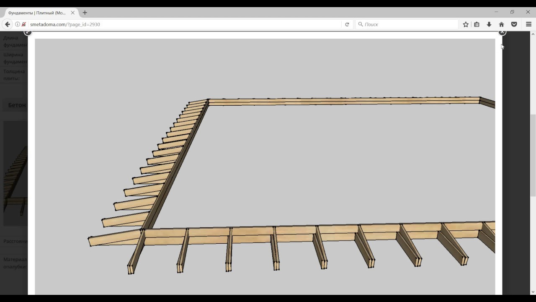Click the crossed-out site permission icon beside the URL
This screenshot has height=302, width=536.
pyautogui.click(x=24, y=24)
